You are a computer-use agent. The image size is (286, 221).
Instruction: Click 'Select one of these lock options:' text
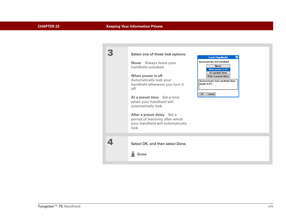tap(159, 54)
